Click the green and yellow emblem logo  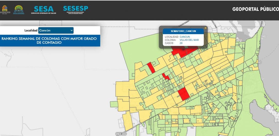[19, 10]
